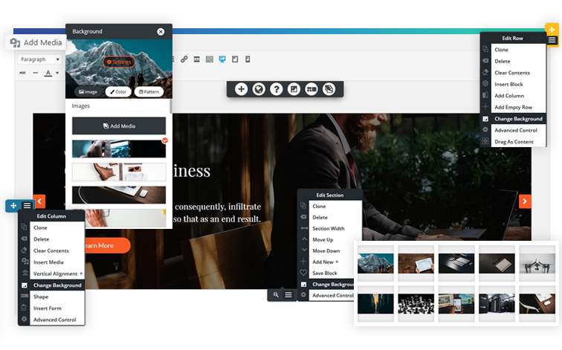This screenshot has height=350, width=562.
Task: Choose the laptop and mouse background image
Action: tap(119, 195)
